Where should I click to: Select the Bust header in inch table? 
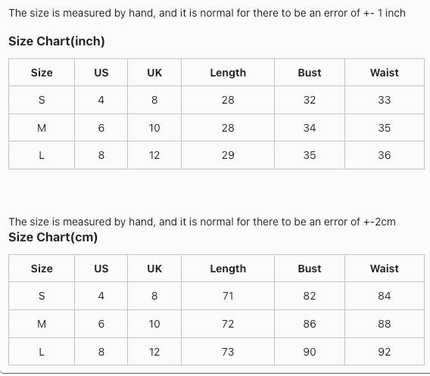[x=310, y=73]
